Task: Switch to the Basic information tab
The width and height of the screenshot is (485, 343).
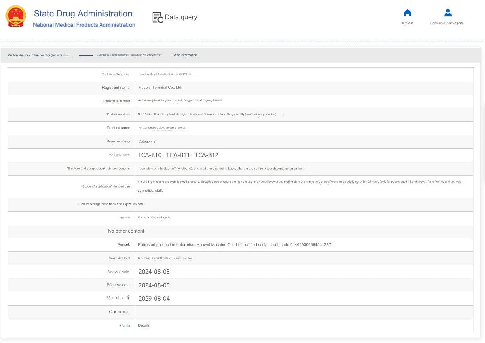Action: (184, 55)
